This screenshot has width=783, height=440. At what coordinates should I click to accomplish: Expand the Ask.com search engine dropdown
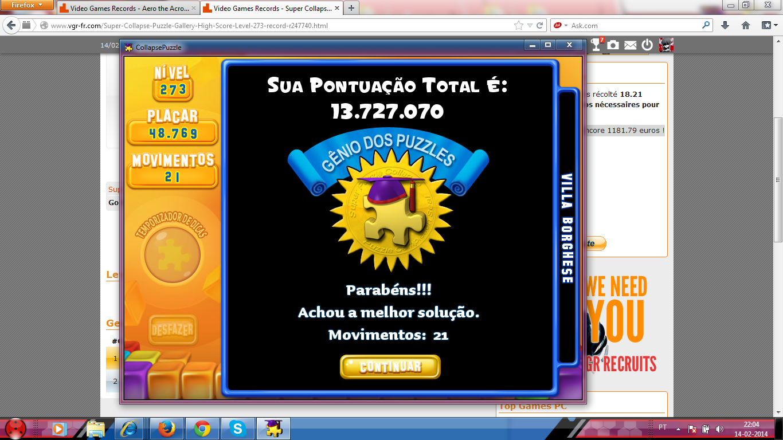pyautogui.click(x=561, y=25)
